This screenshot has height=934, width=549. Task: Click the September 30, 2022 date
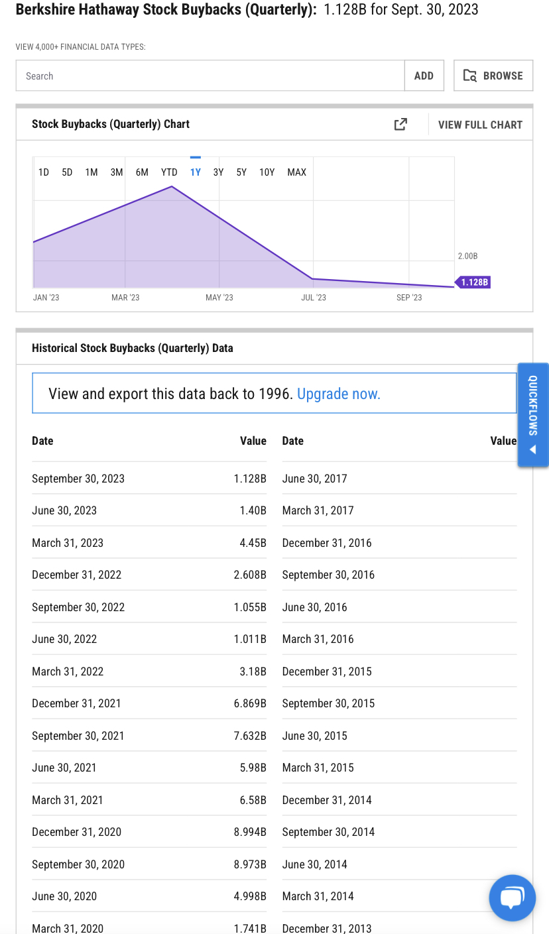78,607
